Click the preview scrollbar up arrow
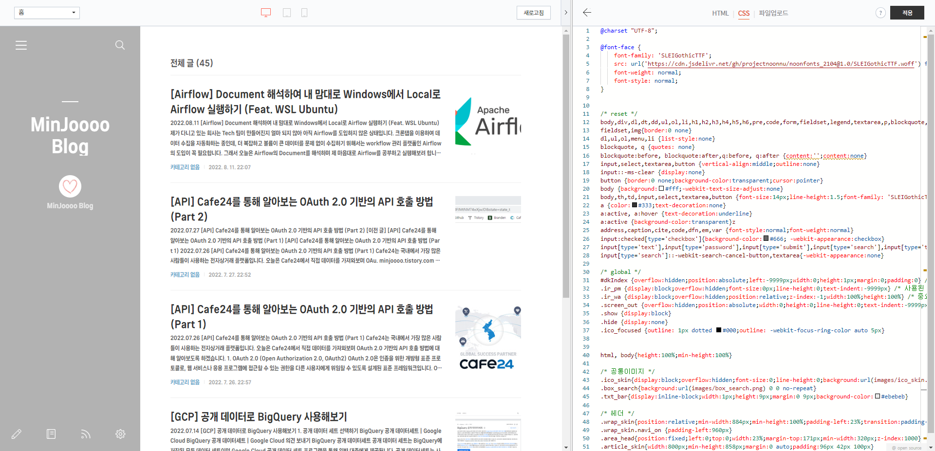 (566, 30)
